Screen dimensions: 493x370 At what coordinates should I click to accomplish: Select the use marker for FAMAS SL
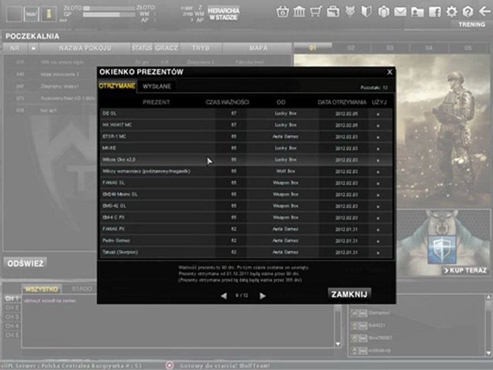[378, 183]
